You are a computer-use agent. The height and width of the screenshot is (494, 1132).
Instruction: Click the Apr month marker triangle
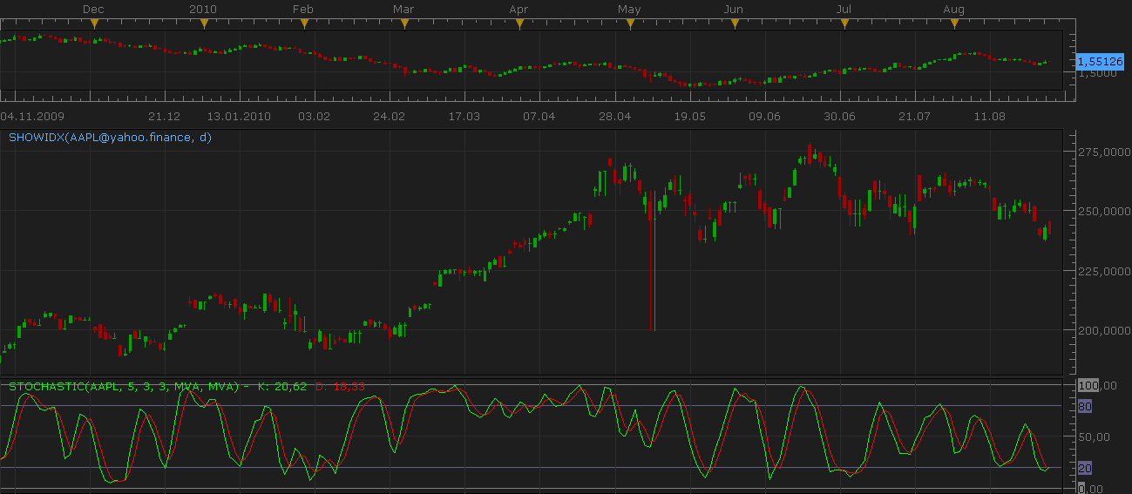tap(519, 24)
